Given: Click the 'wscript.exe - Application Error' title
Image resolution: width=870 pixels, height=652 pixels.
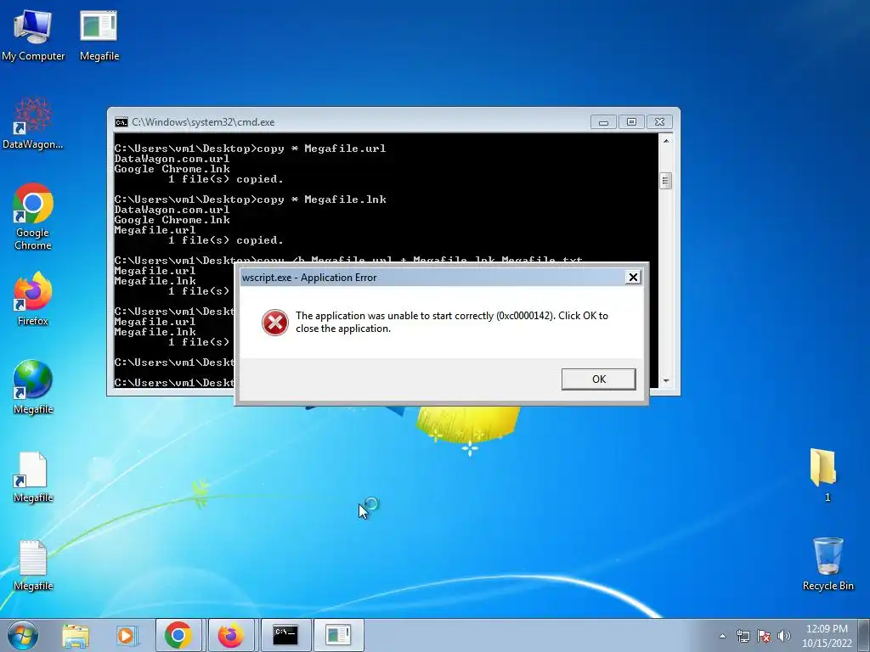Looking at the screenshot, I should [x=309, y=278].
